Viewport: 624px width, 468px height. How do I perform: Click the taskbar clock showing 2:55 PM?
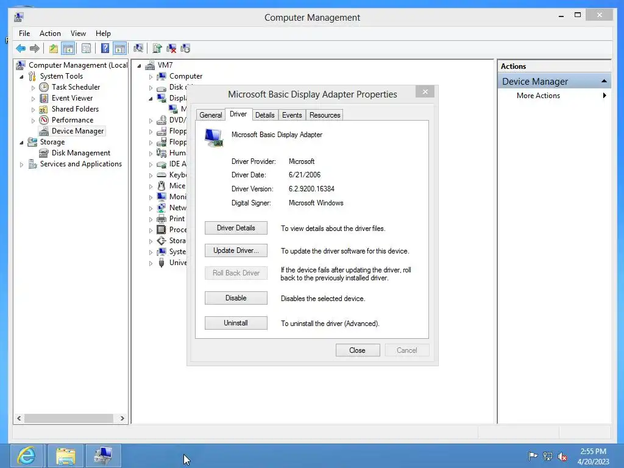[593, 456]
